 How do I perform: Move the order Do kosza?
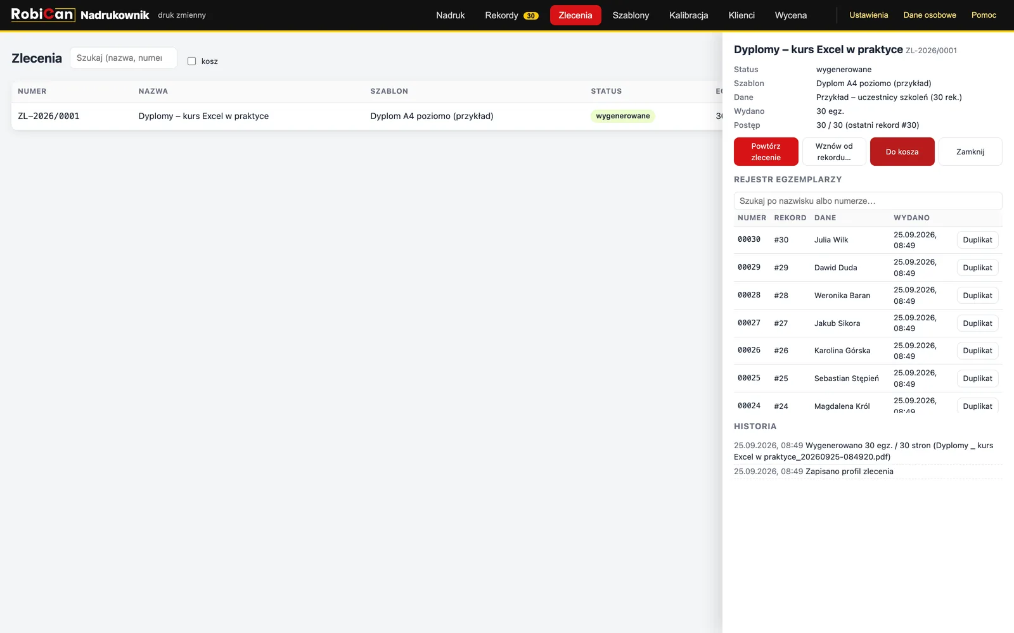coord(902,152)
